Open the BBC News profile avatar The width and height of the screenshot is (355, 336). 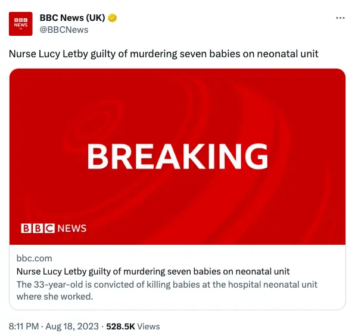(21, 24)
